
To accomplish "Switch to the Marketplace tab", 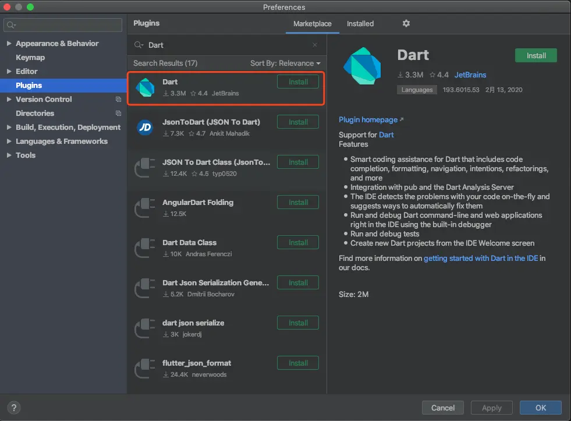I will pos(313,24).
